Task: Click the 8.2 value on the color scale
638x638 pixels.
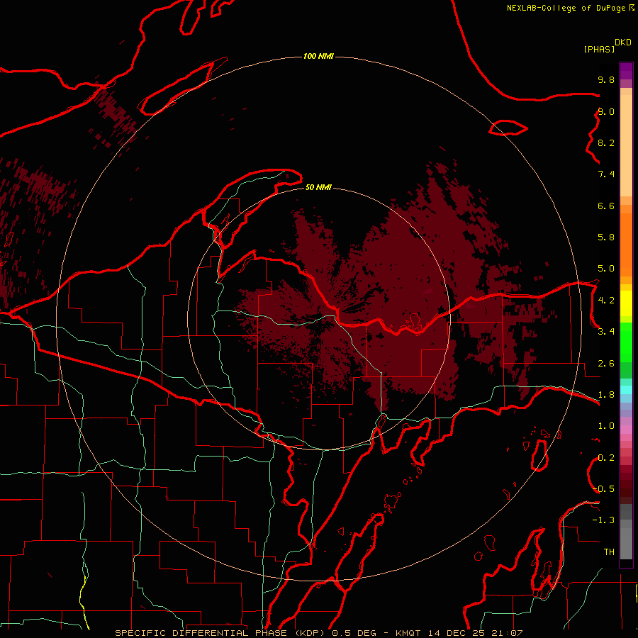Action: coord(606,142)
